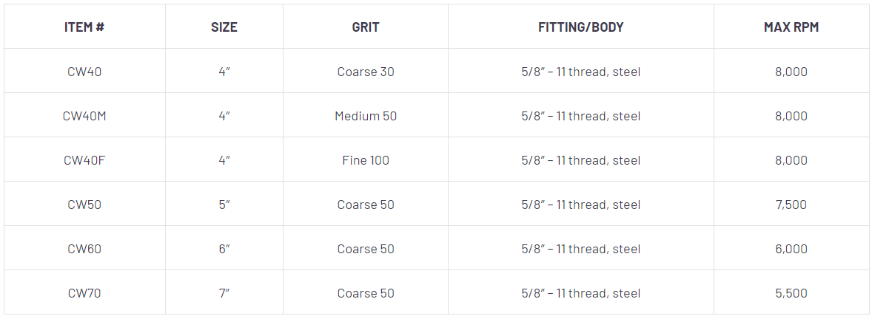Click the Coarse 30 grit cell
Screen dimensions: 872x316
coord(366,72)
